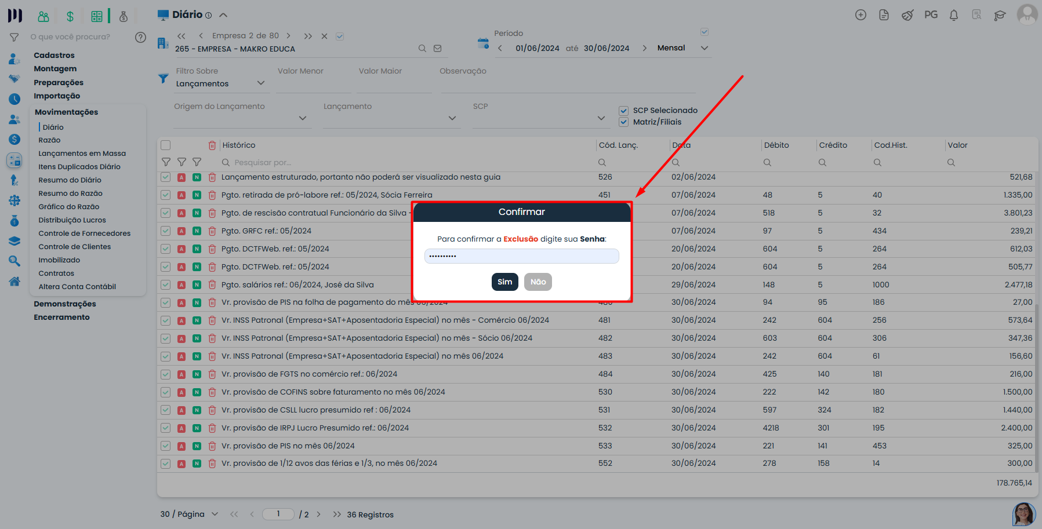Viewport: 1042px width, 529px height.
Task: Click the dollar sign module icon
Action: [x=70, y=16]
